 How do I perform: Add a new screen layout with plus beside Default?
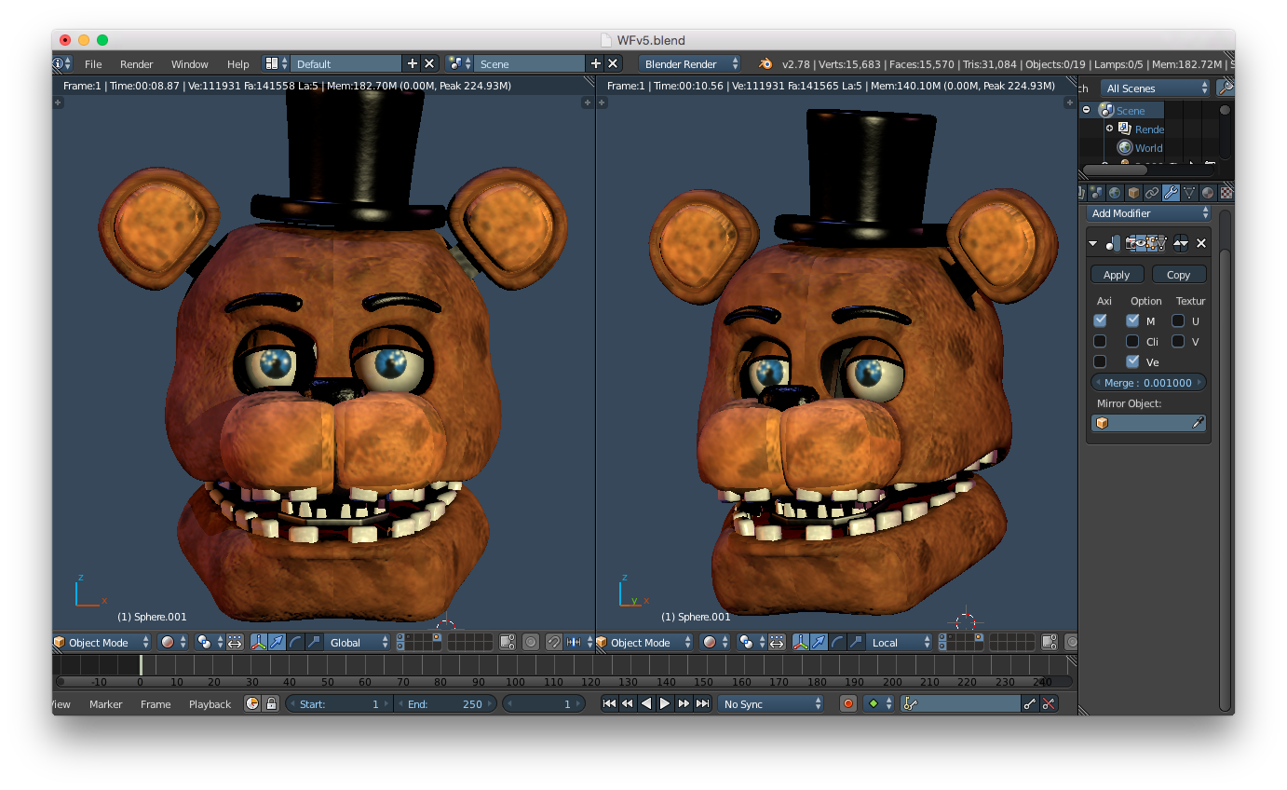(413, 64)
